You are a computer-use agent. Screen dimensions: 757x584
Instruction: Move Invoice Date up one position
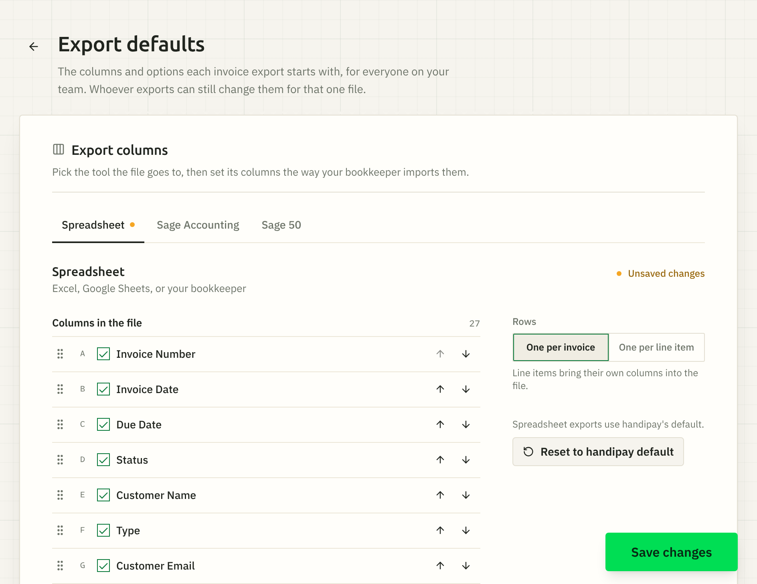(440, 389)
